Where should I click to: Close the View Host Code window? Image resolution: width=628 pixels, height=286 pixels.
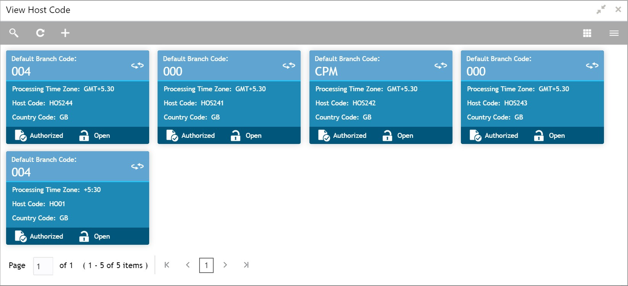618,10
